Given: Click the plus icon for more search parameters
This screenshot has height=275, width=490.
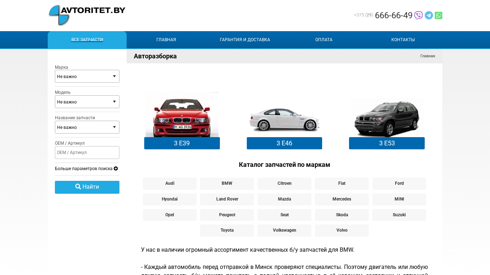Looking at the screenshot, I should click(116, 169).
